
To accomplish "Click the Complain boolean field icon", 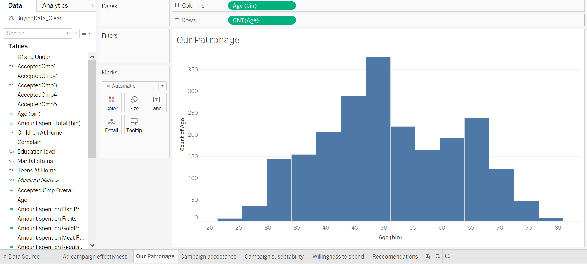I will click(x=11, y=142).
